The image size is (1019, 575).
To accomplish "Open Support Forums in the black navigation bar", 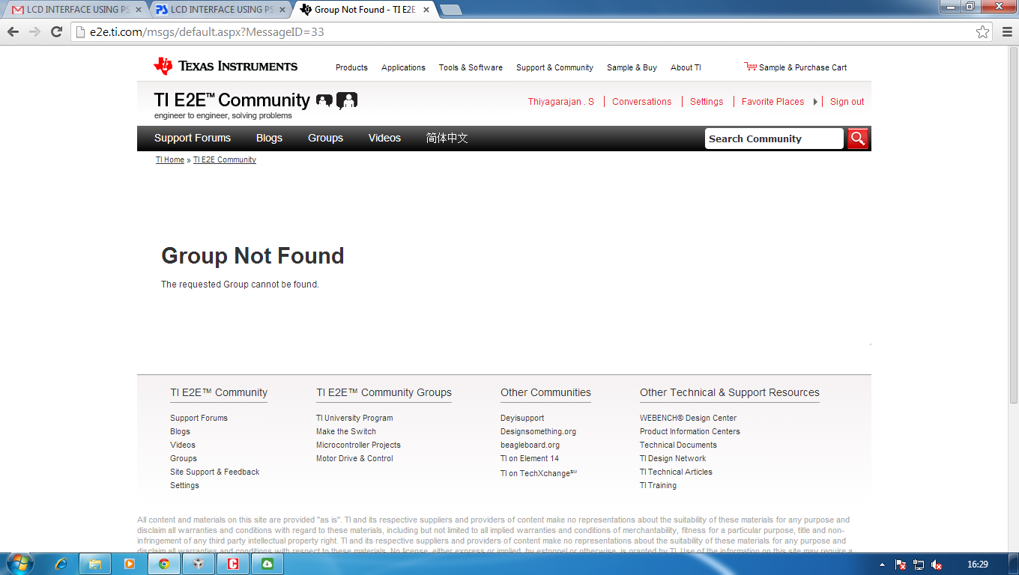I will [x=193, y=138].
